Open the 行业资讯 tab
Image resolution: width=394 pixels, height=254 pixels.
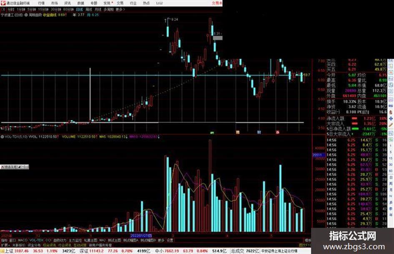pos(65,245)
